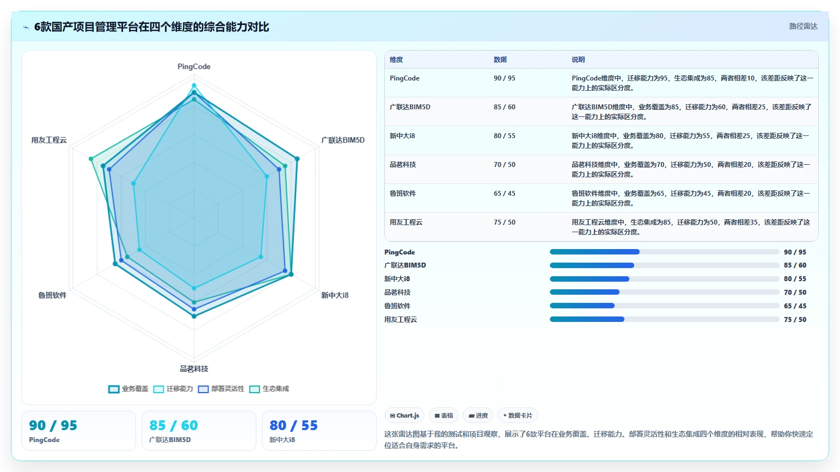840x472 pixels.
Task: Toggle the 部署灵活性 legend series
Action: [x=221, y=389]
